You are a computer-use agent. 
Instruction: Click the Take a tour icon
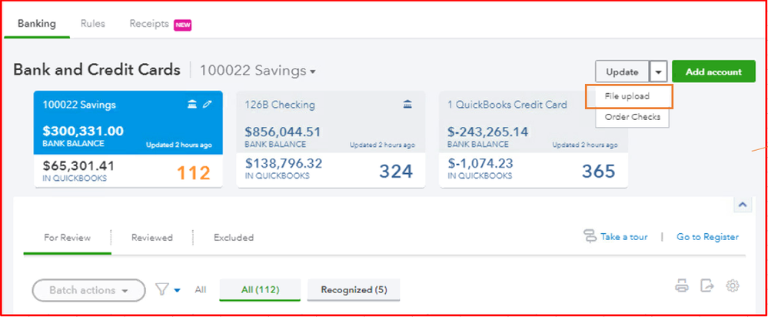pyautogui.click(x=590, y=236)
